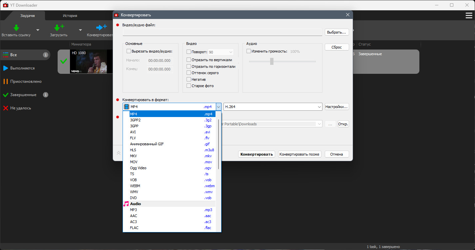Click the green Вставить ссылку arrow icon
The image size is (475, 250).
coord(16,28)
